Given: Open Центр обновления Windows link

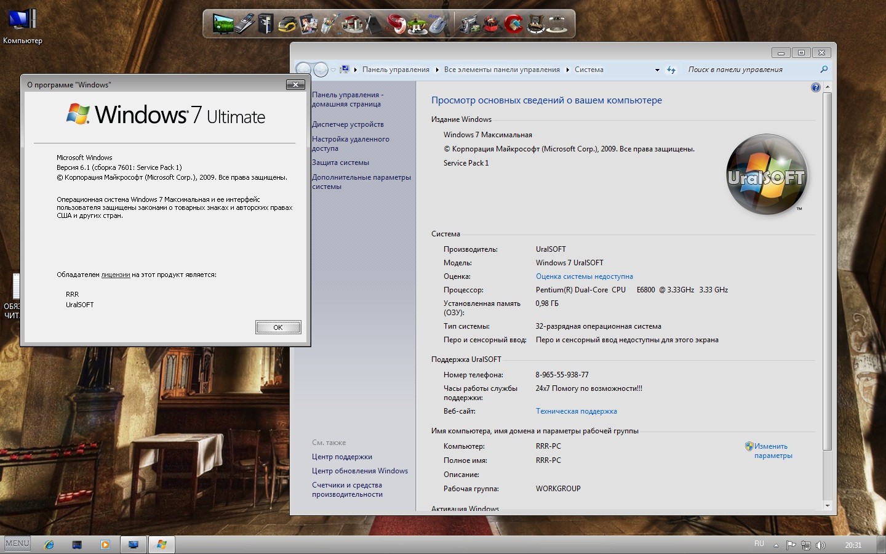Looking at the screenshot, I should [x=359, y=471].
